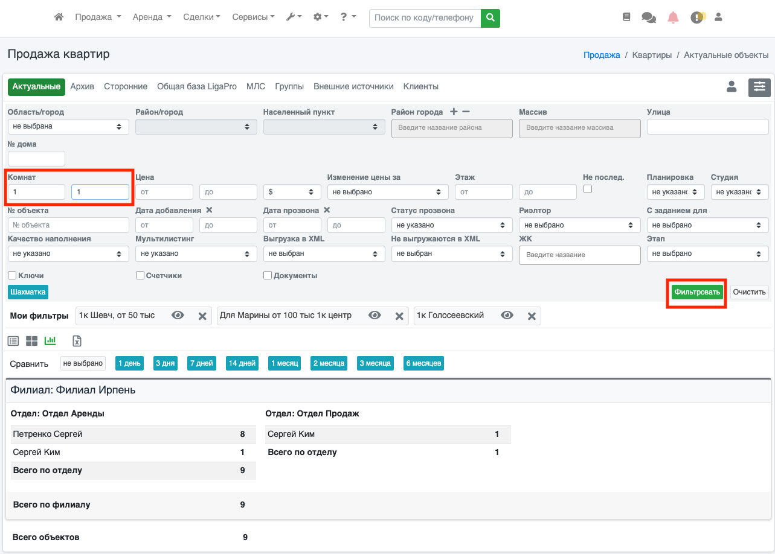Check the Документы checkbox

pos(268,275)
